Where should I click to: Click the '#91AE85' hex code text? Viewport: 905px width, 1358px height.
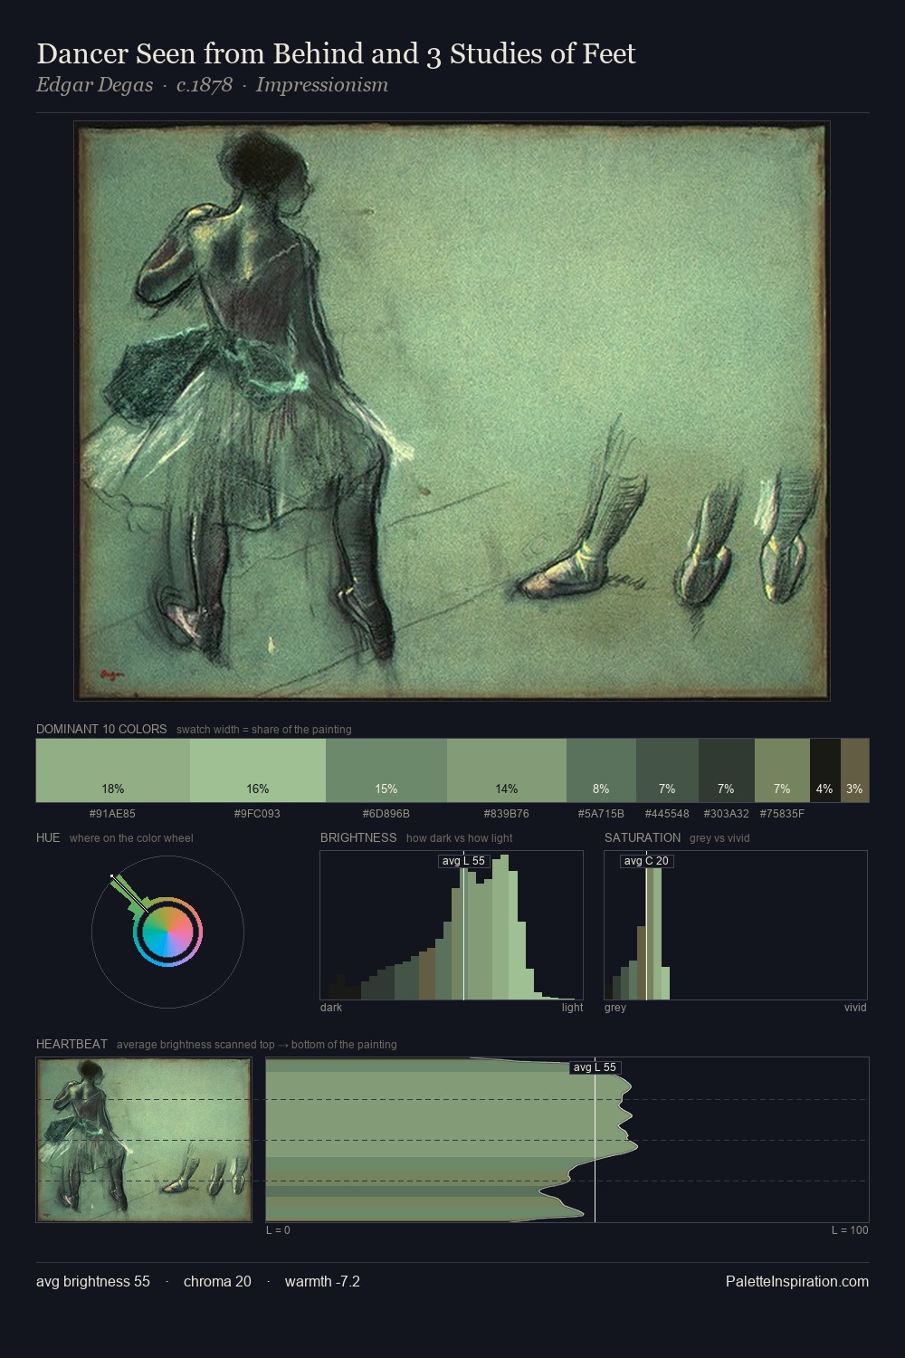[113, 814]
